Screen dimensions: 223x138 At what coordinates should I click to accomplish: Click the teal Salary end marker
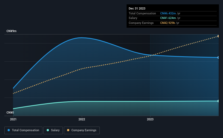click(218, 101)
